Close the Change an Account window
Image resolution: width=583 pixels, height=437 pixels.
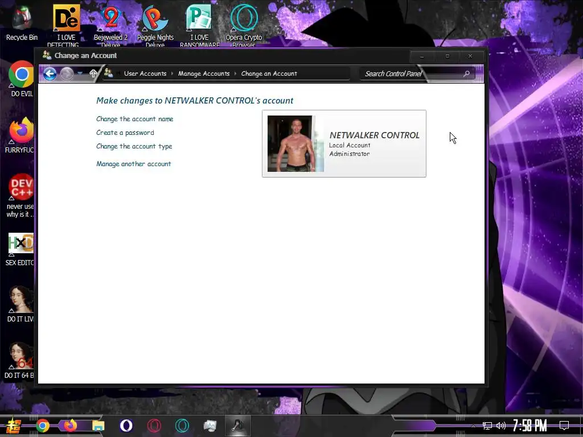click(x=470, y=56)
